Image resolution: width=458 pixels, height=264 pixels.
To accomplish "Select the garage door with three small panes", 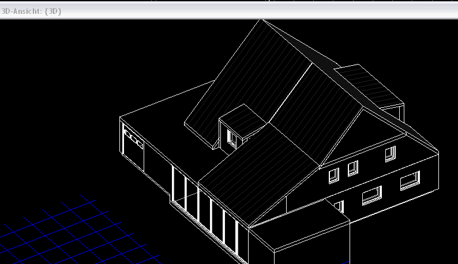I will pos(133,148).
